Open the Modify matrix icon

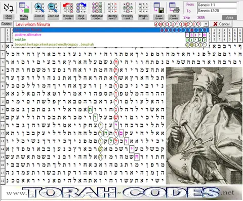[24, 8]
